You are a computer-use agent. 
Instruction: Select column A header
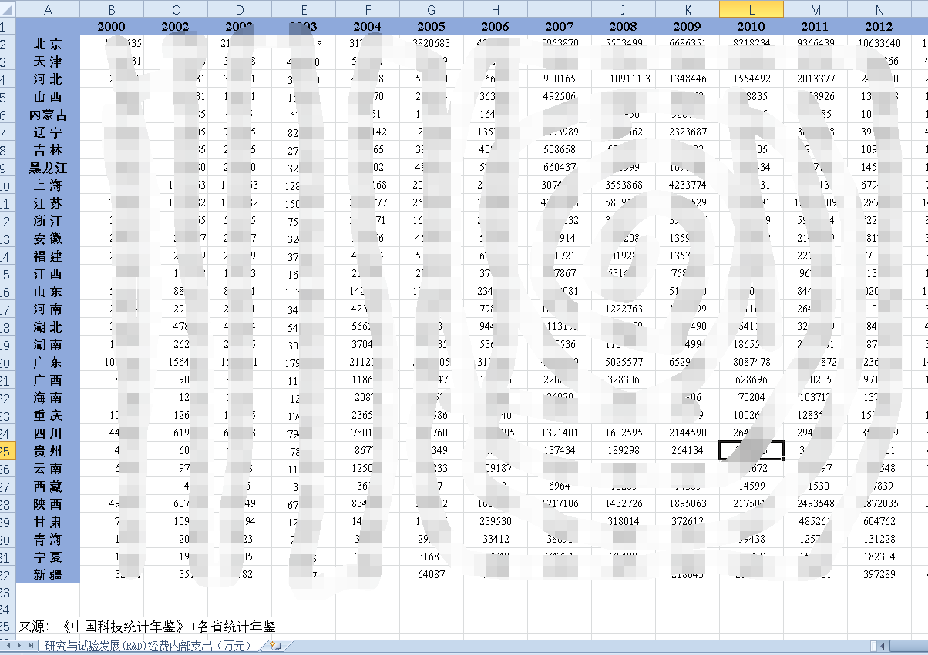coord(48,8)
